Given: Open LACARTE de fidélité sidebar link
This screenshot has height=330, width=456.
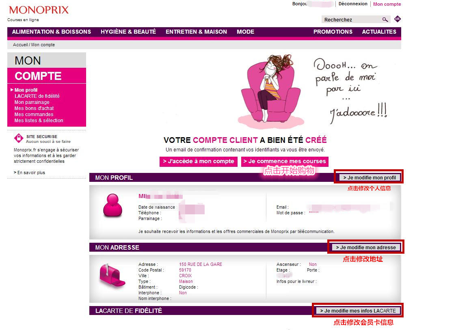Looking at the screenshot, I should pyautogui.click(x=37, y=96).
